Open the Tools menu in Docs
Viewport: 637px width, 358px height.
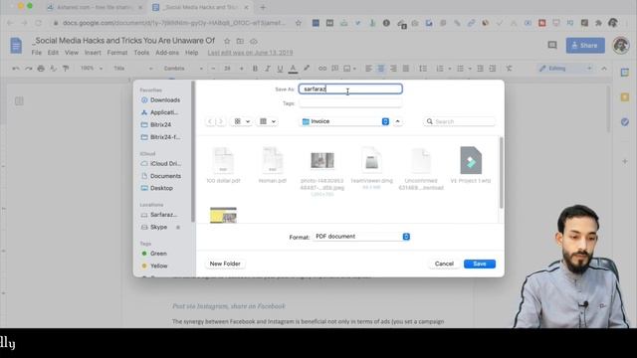141,53
